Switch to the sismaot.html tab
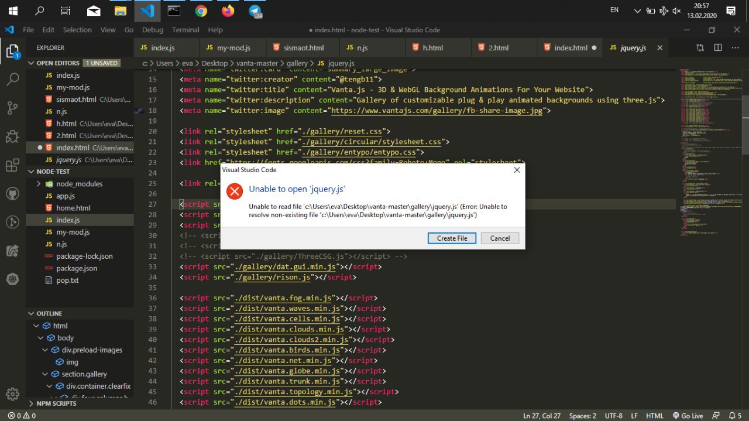 pos(299,48)
